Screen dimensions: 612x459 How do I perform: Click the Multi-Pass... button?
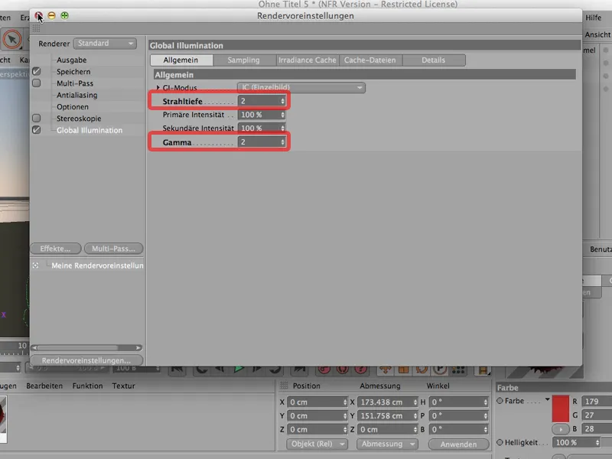113,249
